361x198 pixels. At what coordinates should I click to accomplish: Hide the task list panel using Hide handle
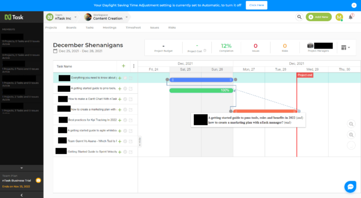(140, 141)
